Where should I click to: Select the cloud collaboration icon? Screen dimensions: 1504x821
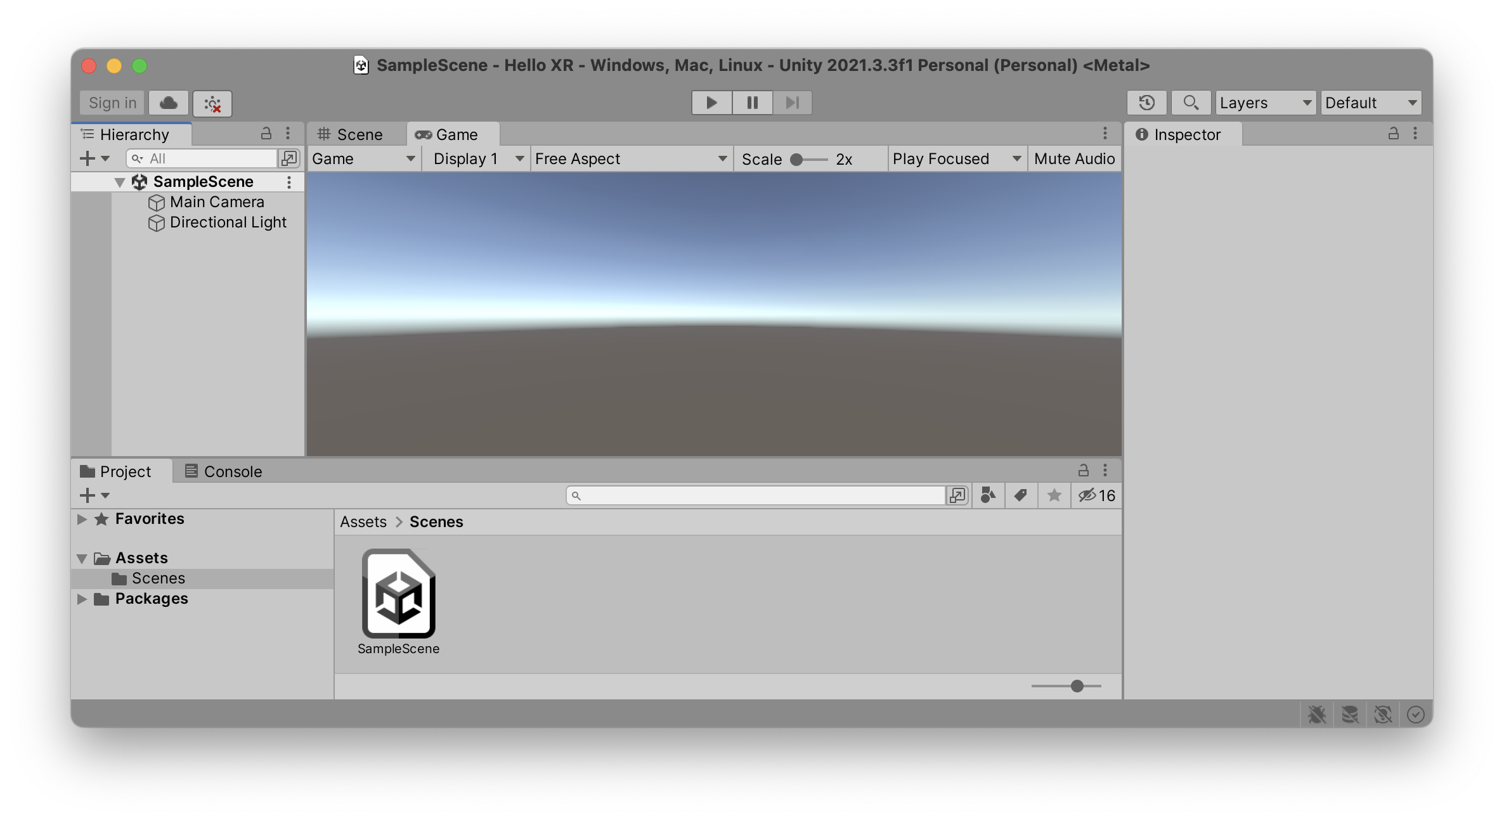[169, 102]
